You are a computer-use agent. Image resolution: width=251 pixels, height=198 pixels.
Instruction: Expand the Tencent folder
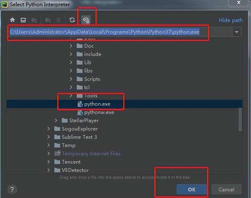tap(49, 162)
